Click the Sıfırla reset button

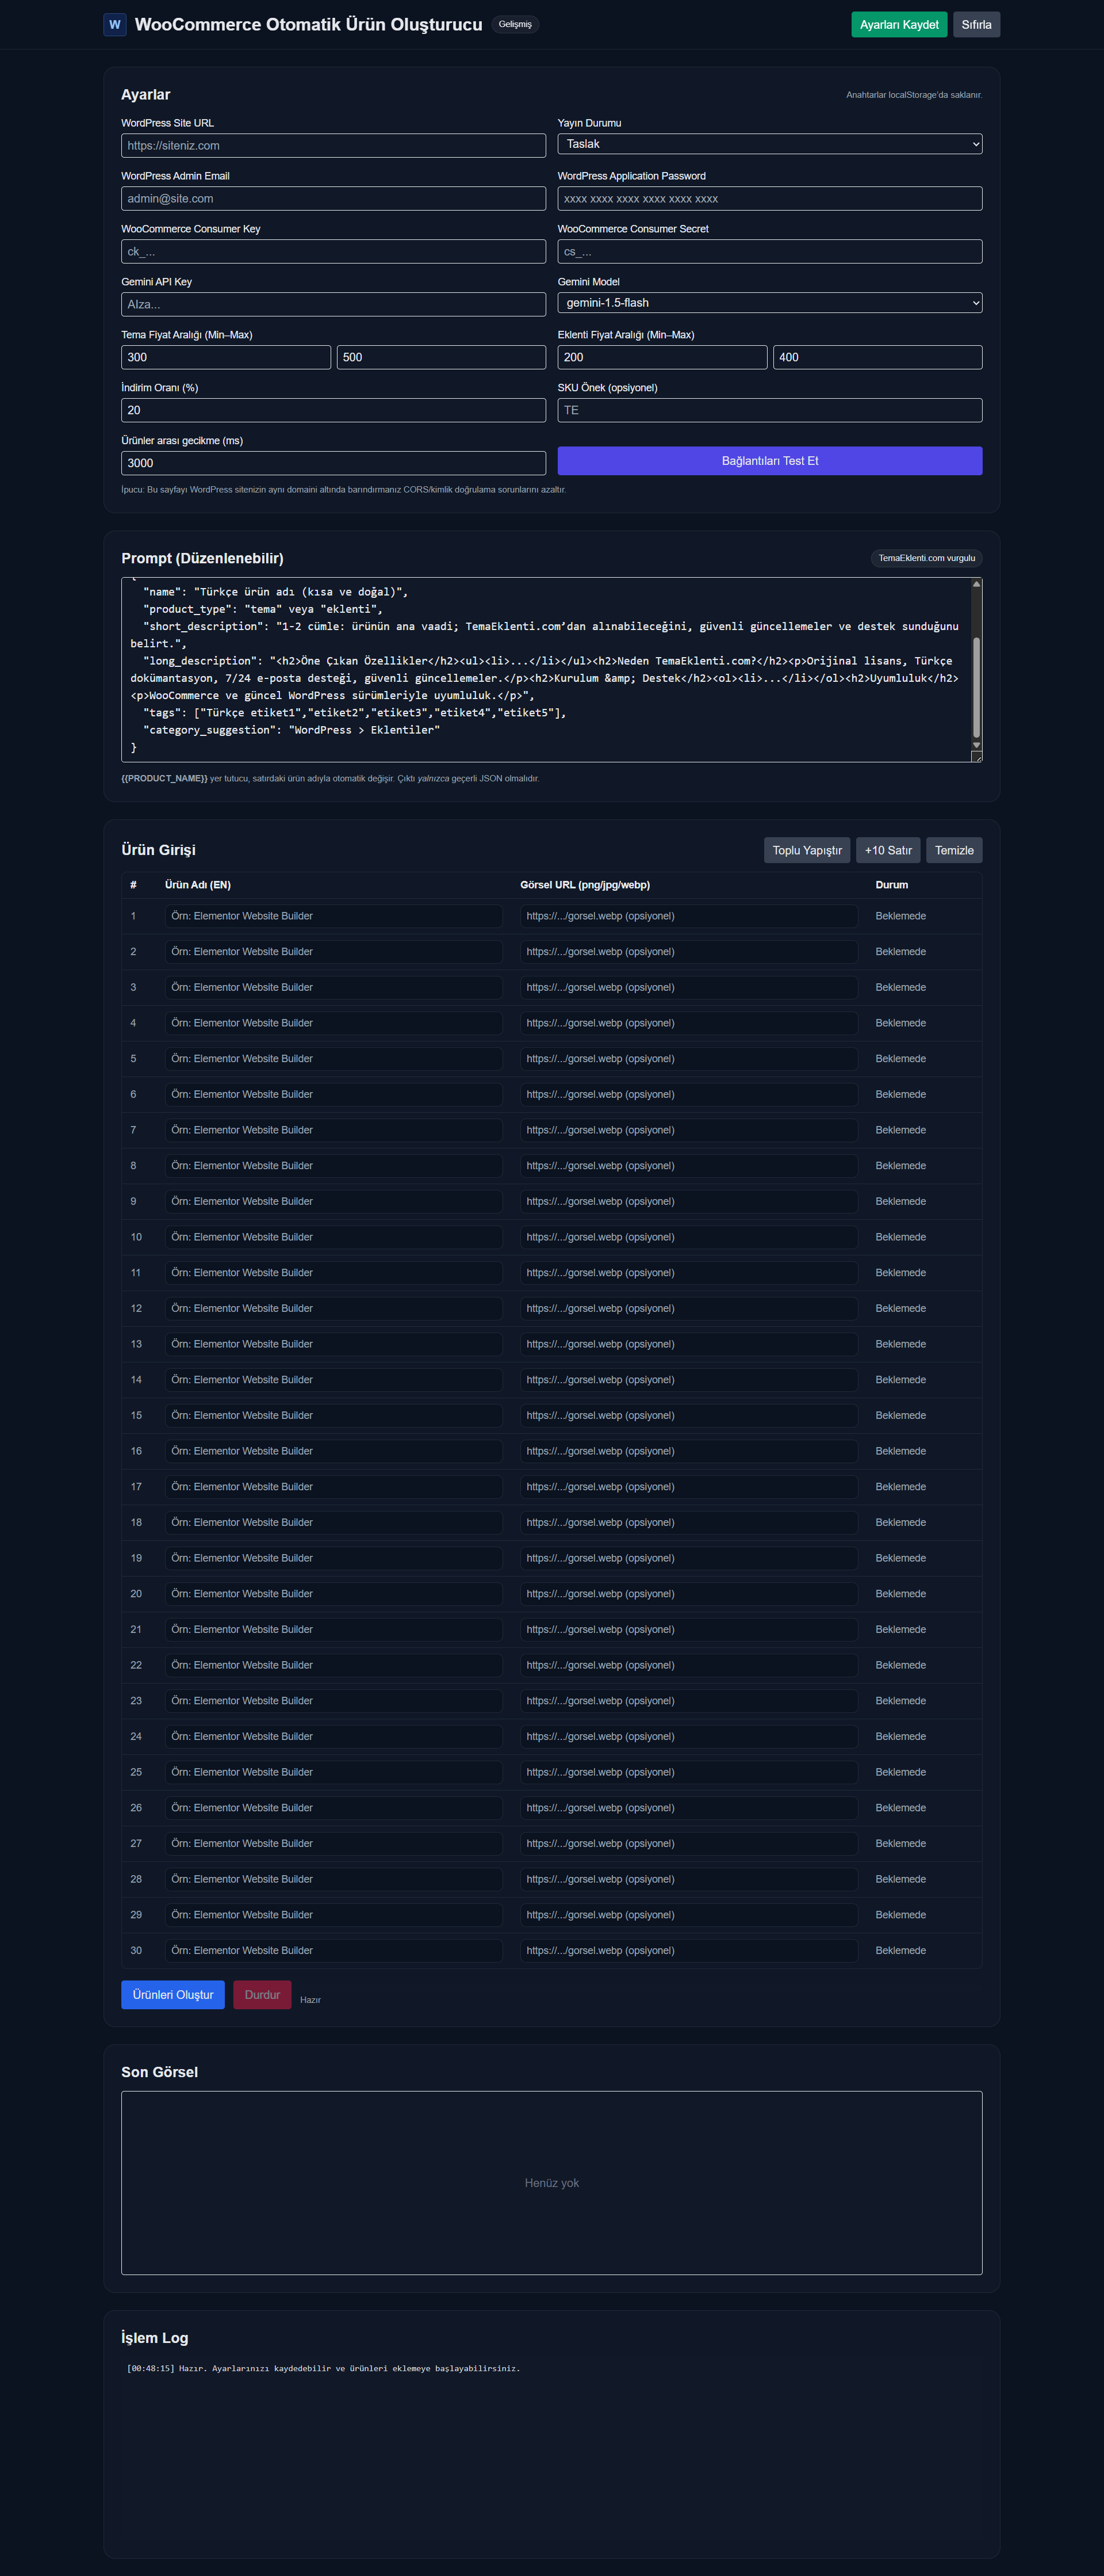[976, 25]
